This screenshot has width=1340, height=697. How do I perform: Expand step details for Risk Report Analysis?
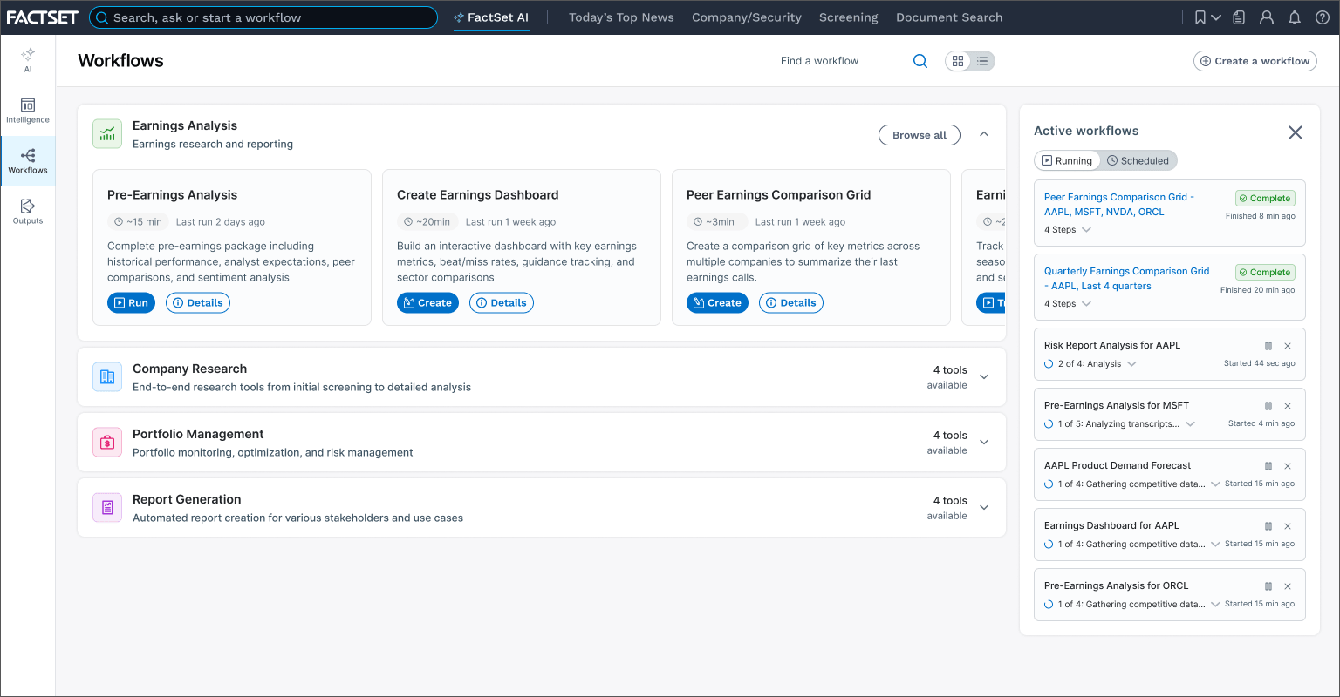(1131, 364)
